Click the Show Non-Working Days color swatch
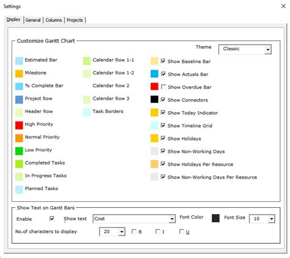Viewport: 290px width, 258px height. click(154, 151)
